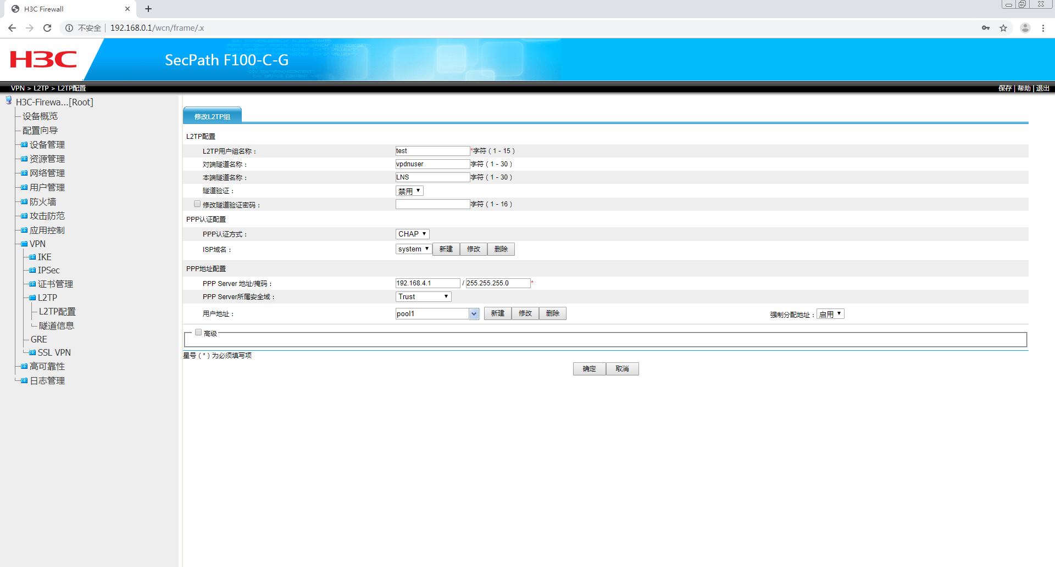Focus 对端隧道名称 input field
1055x567 pixels.
433,164
